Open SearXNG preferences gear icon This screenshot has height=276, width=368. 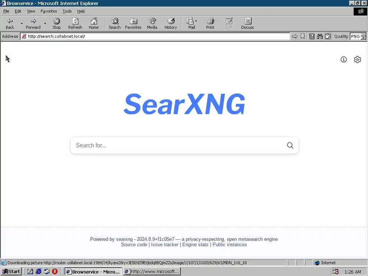point(357,60)
